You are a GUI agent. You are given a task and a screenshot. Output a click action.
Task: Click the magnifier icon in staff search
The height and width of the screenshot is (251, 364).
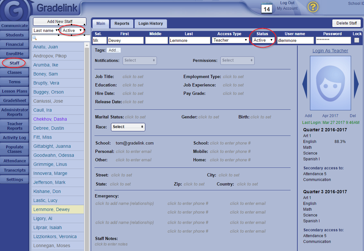coord(35,38)
